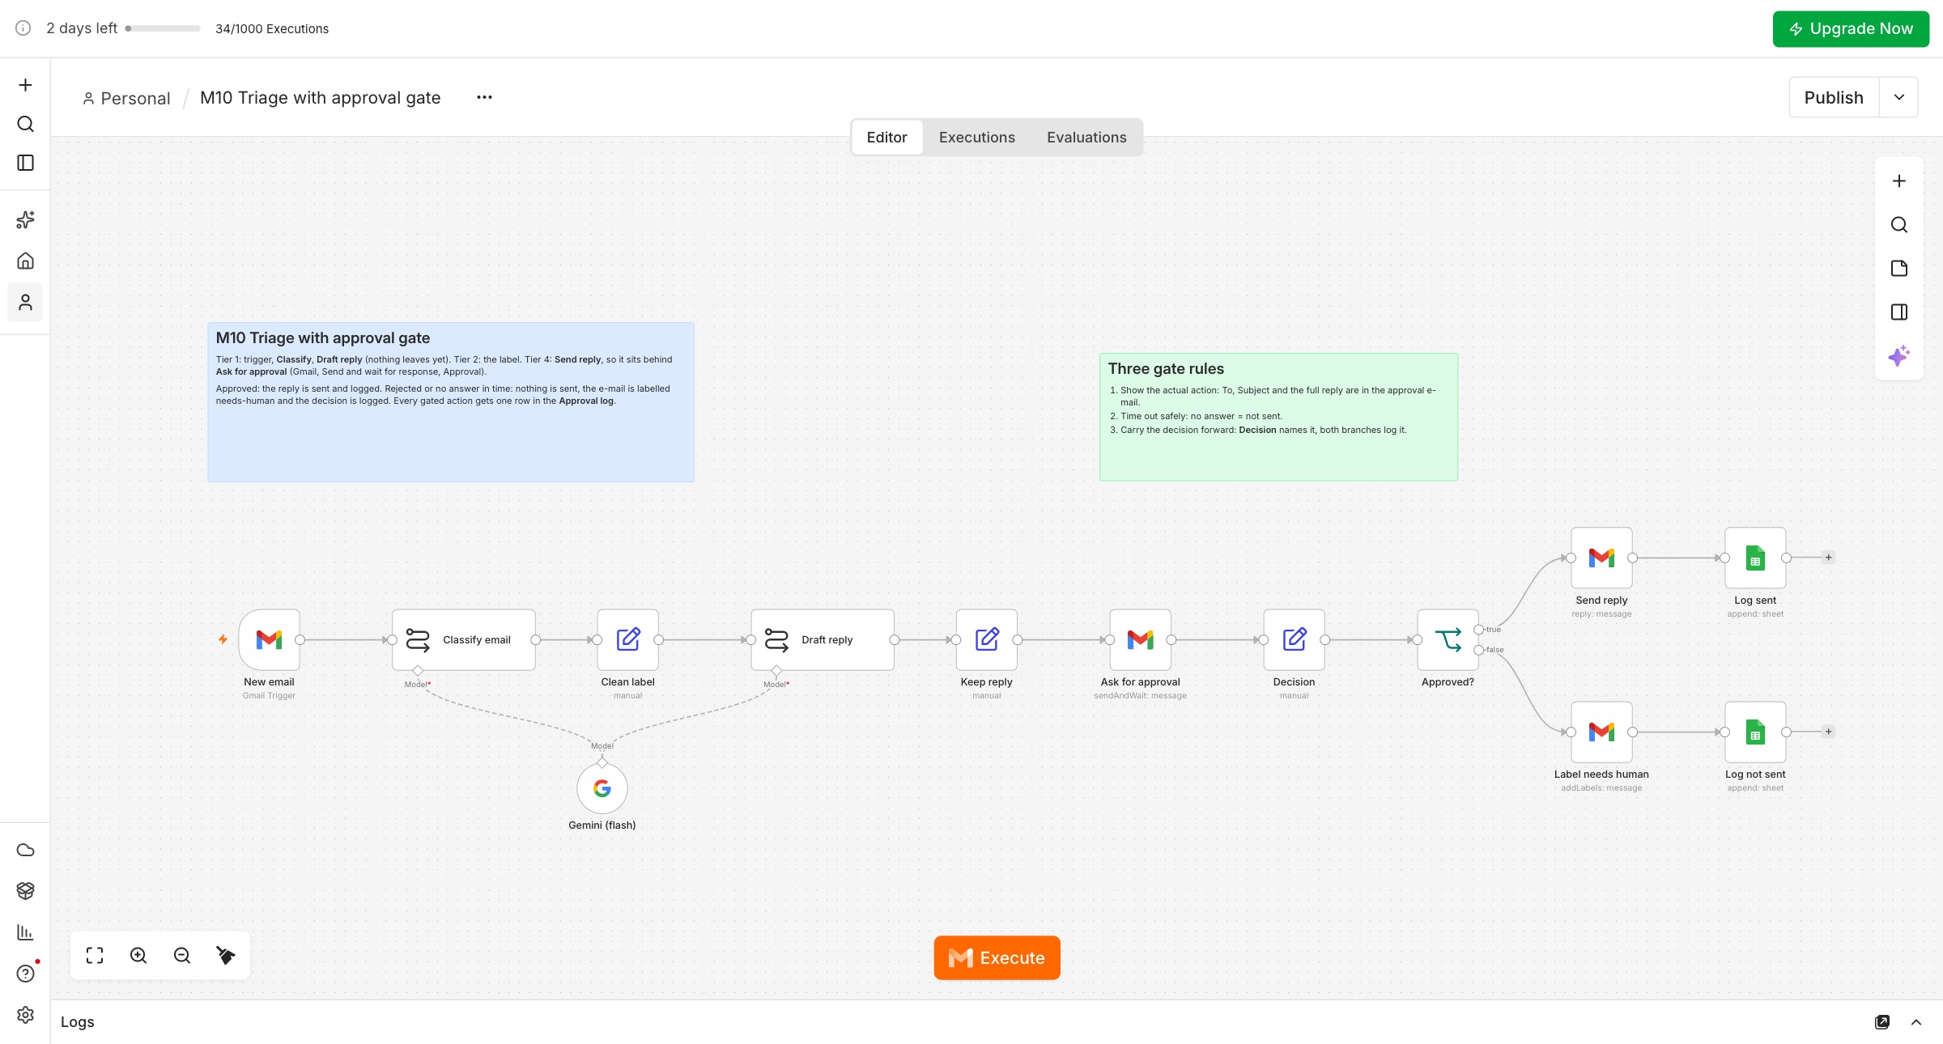This screenshot has width=1943, height=1044.
Task: Select the Classify email node
Action: coord(464,639)
